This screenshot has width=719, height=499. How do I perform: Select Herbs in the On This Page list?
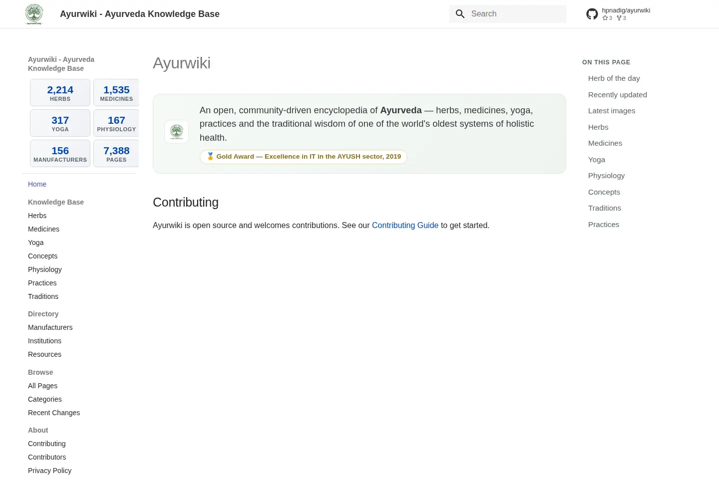coord(598,127)
